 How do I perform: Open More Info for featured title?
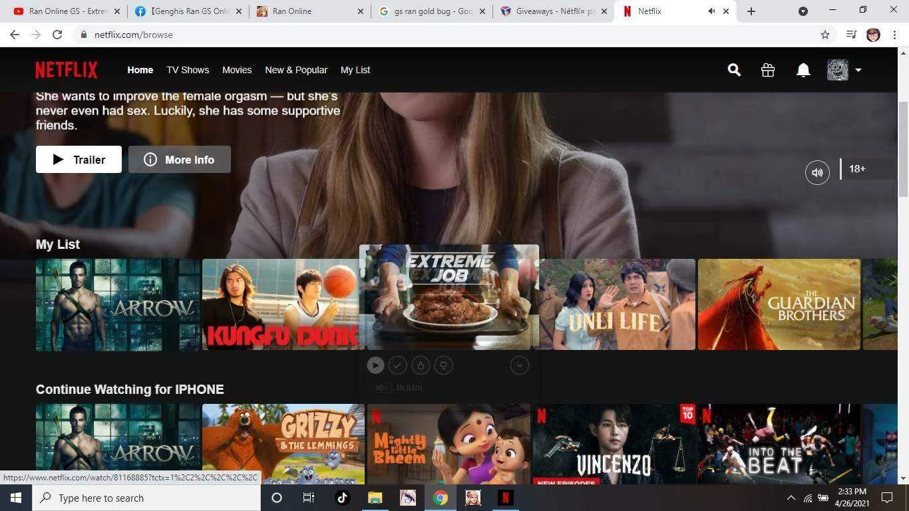180,160
